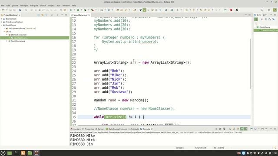
Task: Open the system menu in taskbar
Action: [x=3, y=153]
